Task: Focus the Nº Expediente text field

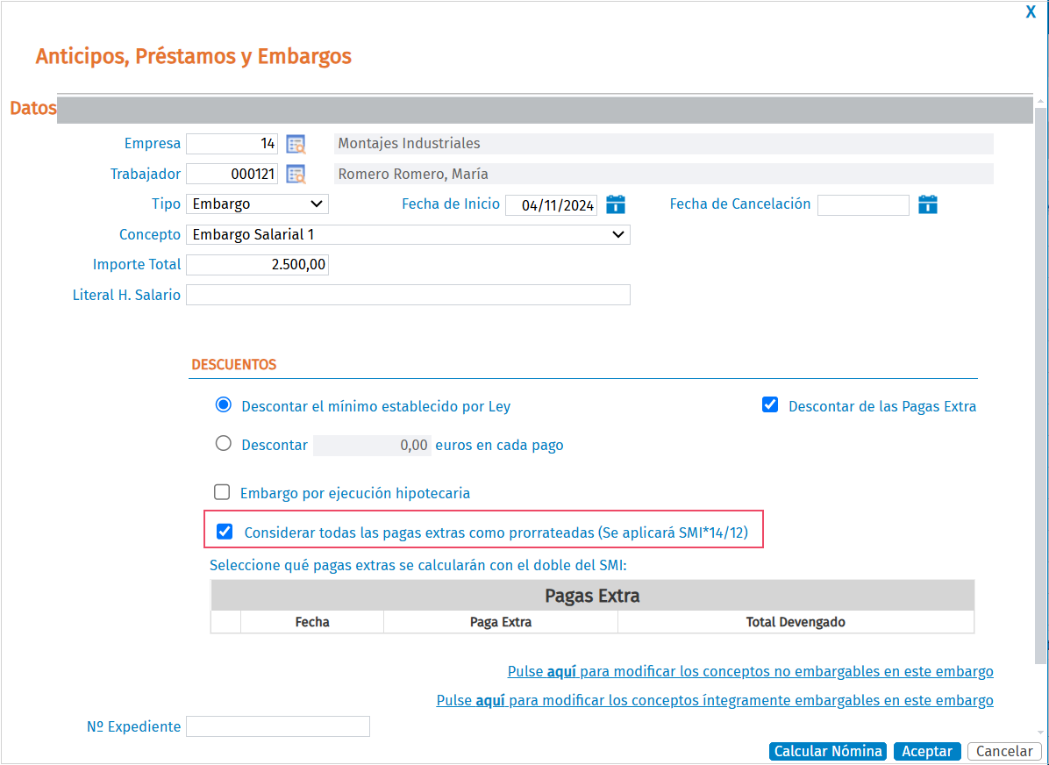Action: 278,726
